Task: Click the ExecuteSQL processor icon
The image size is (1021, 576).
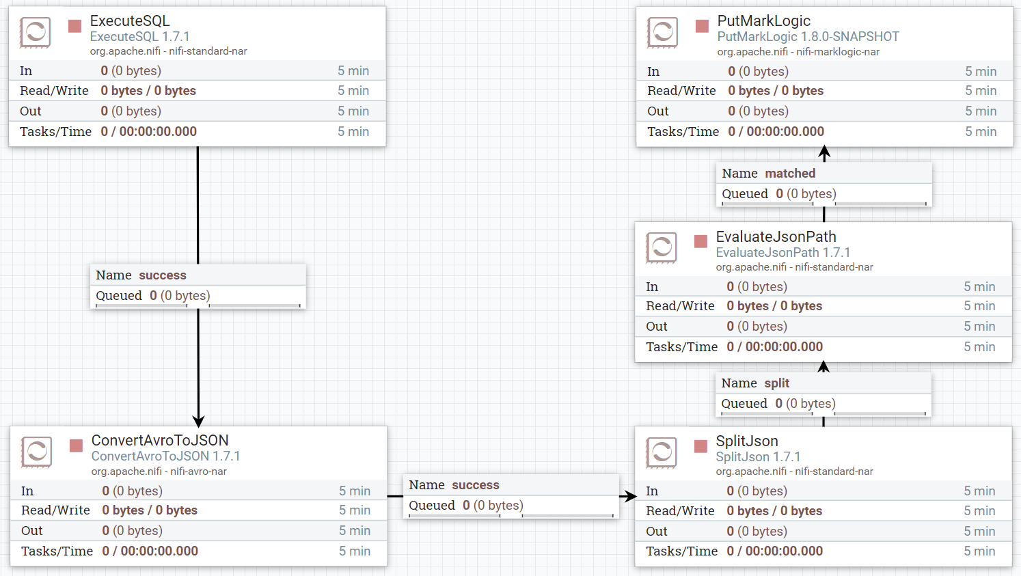Action: pos(35,32)
